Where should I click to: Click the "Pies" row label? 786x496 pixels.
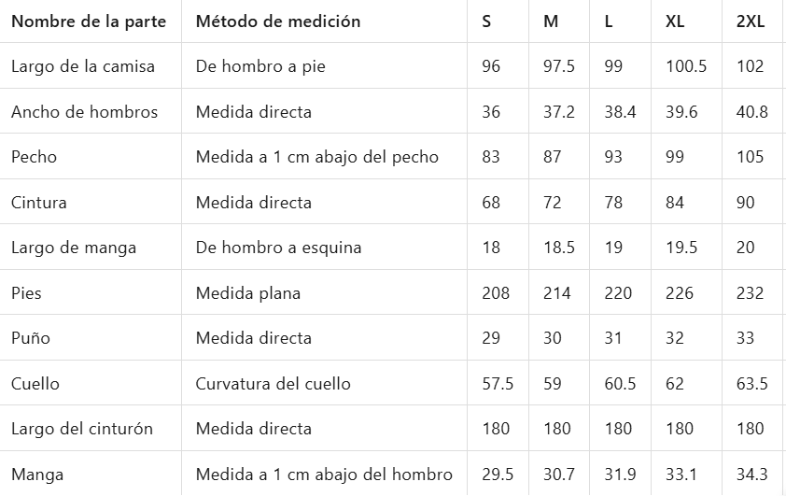(x=26, y=293)
